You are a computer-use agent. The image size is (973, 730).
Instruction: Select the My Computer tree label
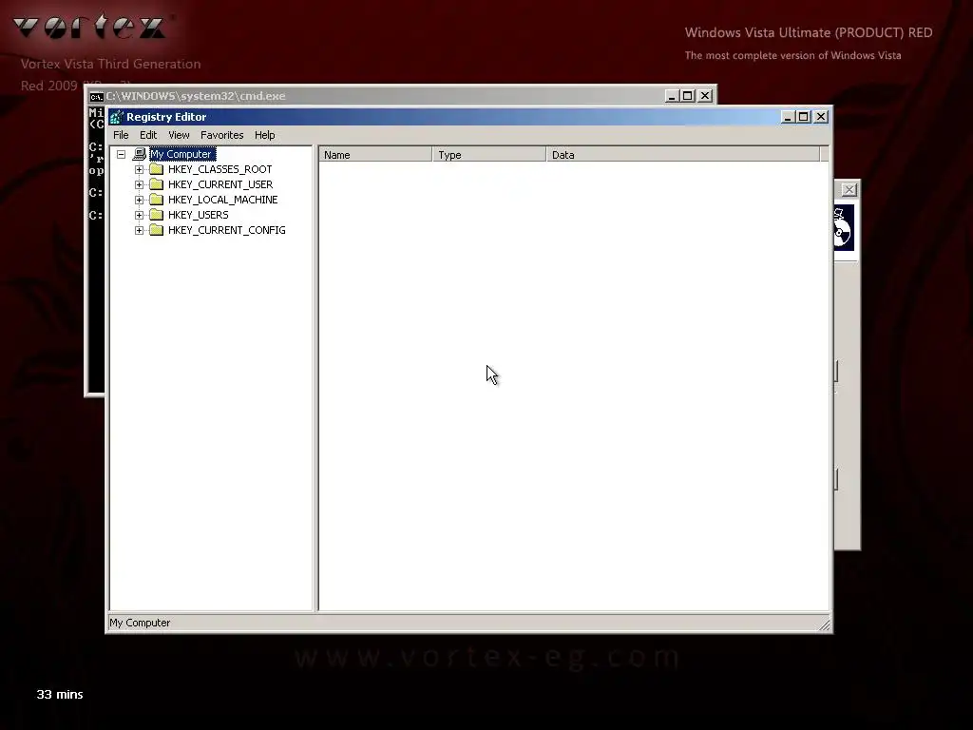pos(182,154)
